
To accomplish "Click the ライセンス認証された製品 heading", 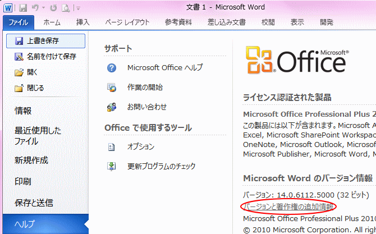I will tap(287, 98).
